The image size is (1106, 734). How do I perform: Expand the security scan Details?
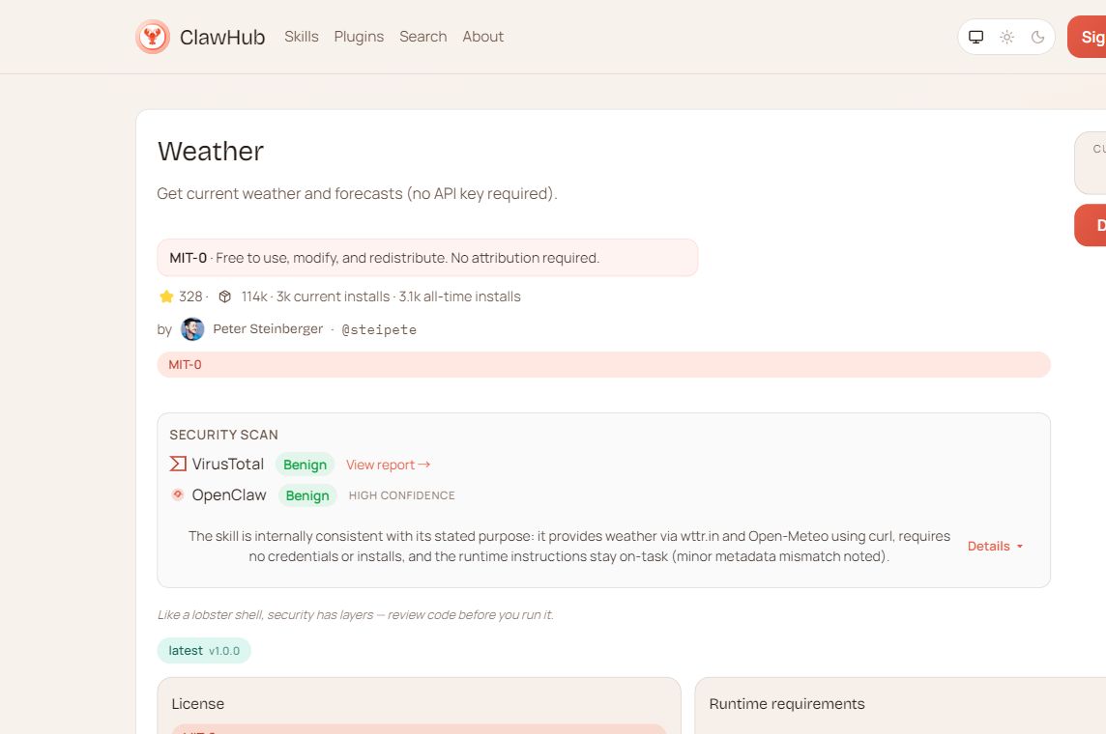(x=995, y=546)
